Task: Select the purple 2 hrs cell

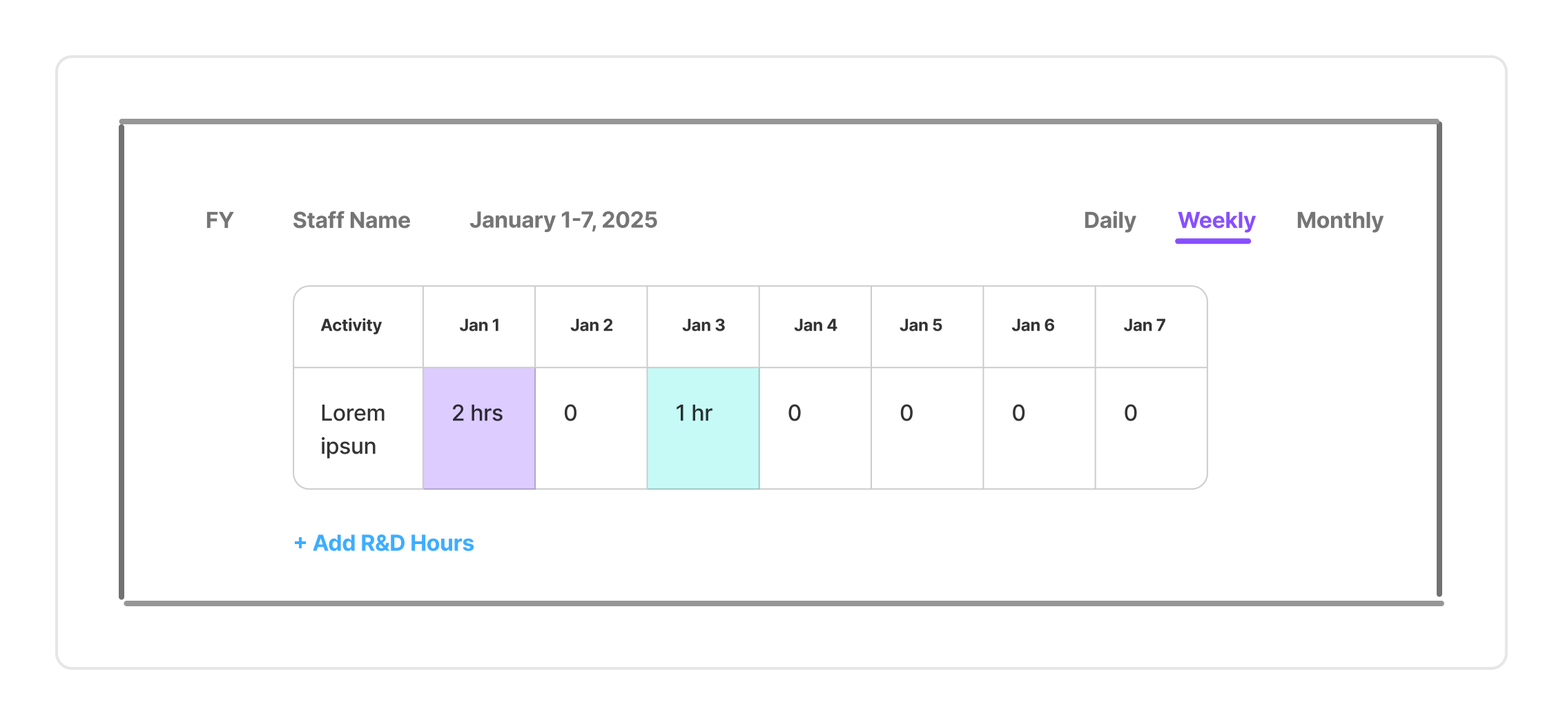Action: click(x=479, y=428)
